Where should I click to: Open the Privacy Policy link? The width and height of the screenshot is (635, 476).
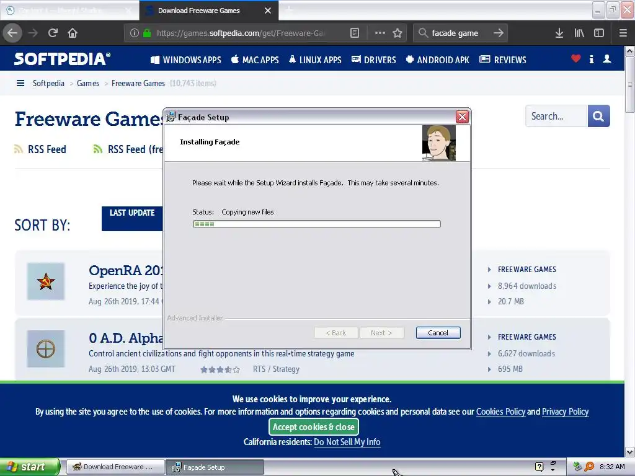[x=565, y=412]
